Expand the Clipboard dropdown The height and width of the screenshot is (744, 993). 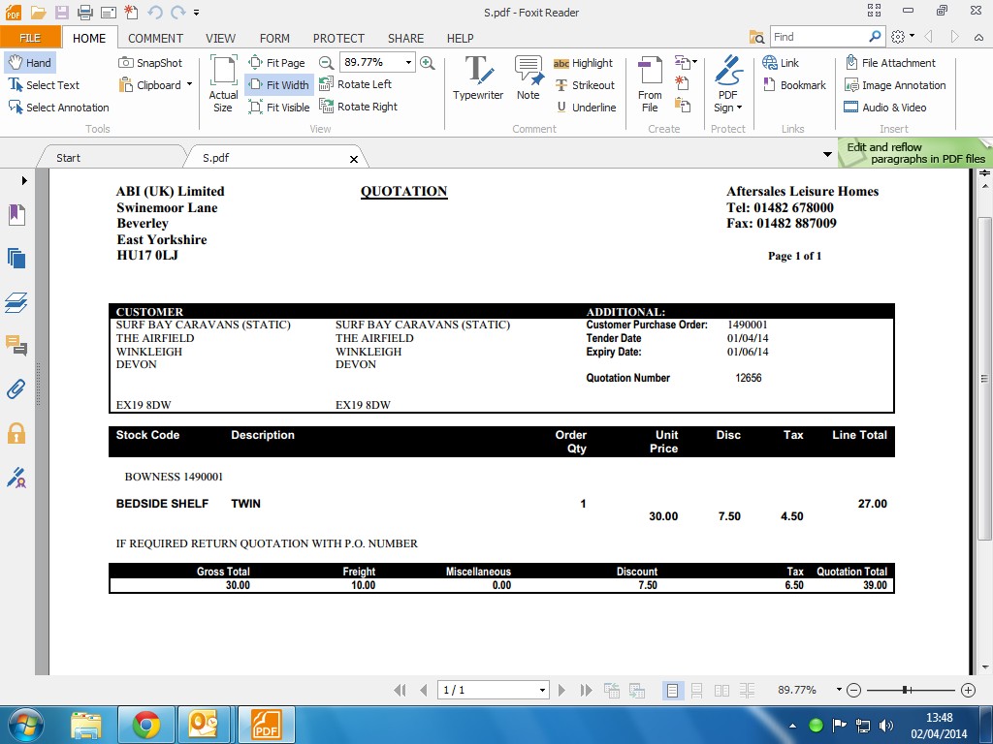(189, 84)
